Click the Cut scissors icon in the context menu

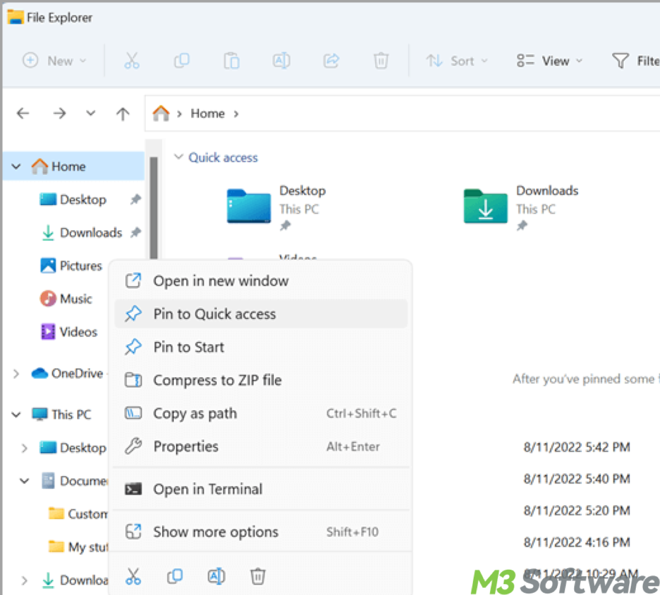pyautogui.click(x=133, y=576)
